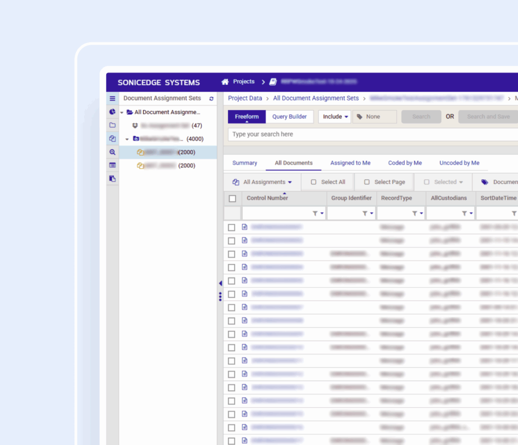The width and height of the screenshot is (518, 445).
Task: Select the list view icon in sidebar
Action: click(x=112, y=165)
